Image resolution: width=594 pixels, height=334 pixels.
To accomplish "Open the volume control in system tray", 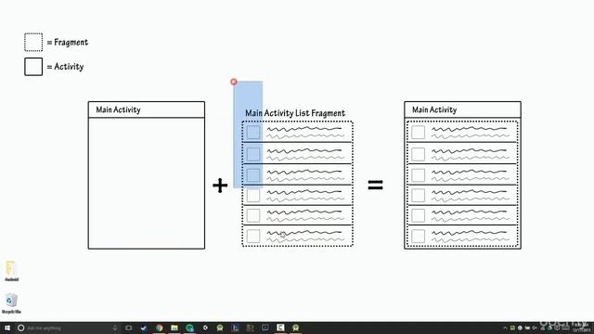I will coord(534,328).
